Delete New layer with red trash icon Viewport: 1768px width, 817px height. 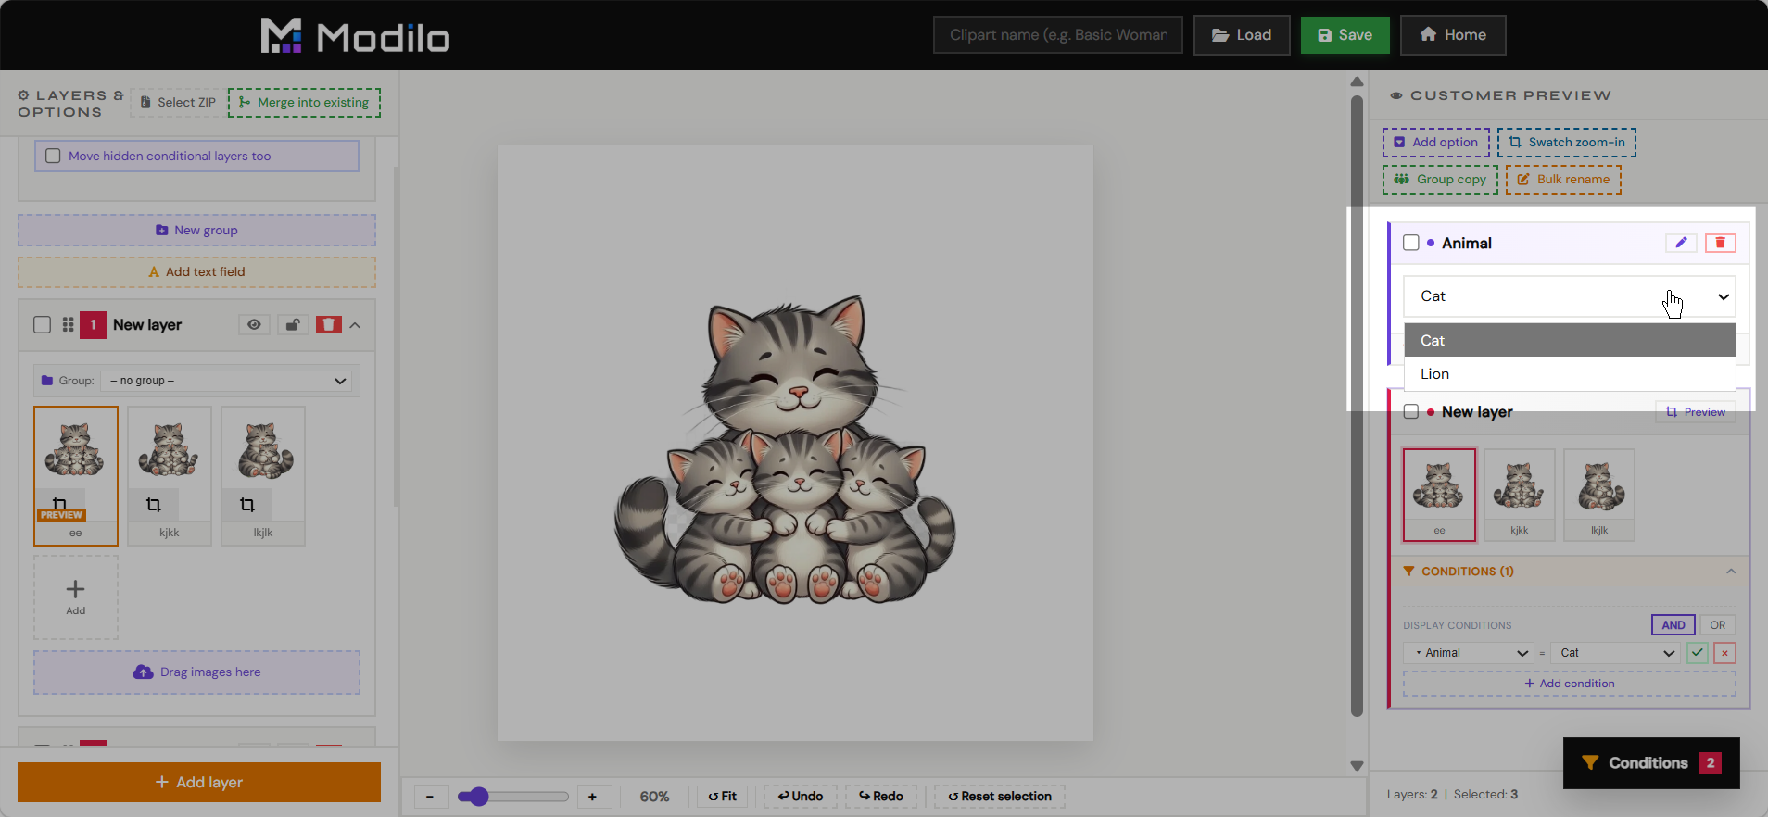(329, 324)
